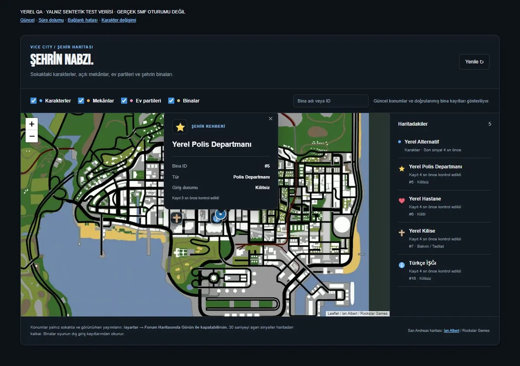Screen dimensions: 520x366
Task: Click the Haritadakiler panel heading
Action: coord(413,124)
